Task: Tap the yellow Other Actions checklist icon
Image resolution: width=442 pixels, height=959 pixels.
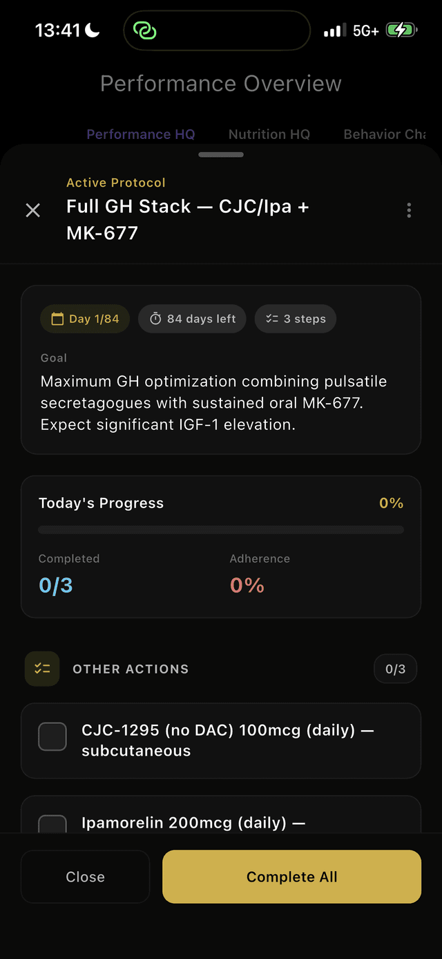Action: click(x=42, y=669)
